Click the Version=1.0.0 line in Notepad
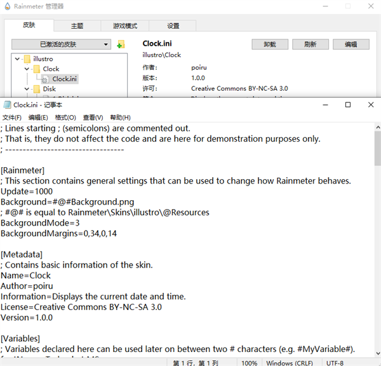The height and width of the screenshot is (366, 381). click(27, 318)
